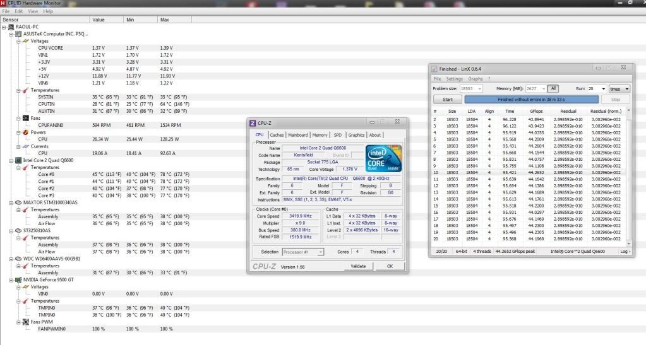Click the Temperatures icon under Intel Core 2 Quad
This screenshot has height=345, width=646.
tap(25, 168)
